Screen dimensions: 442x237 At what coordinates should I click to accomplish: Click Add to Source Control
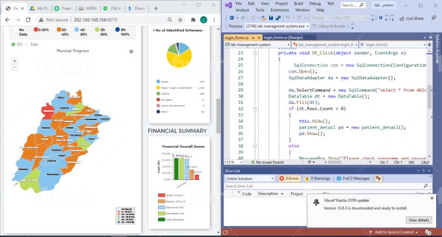(393, 232)
